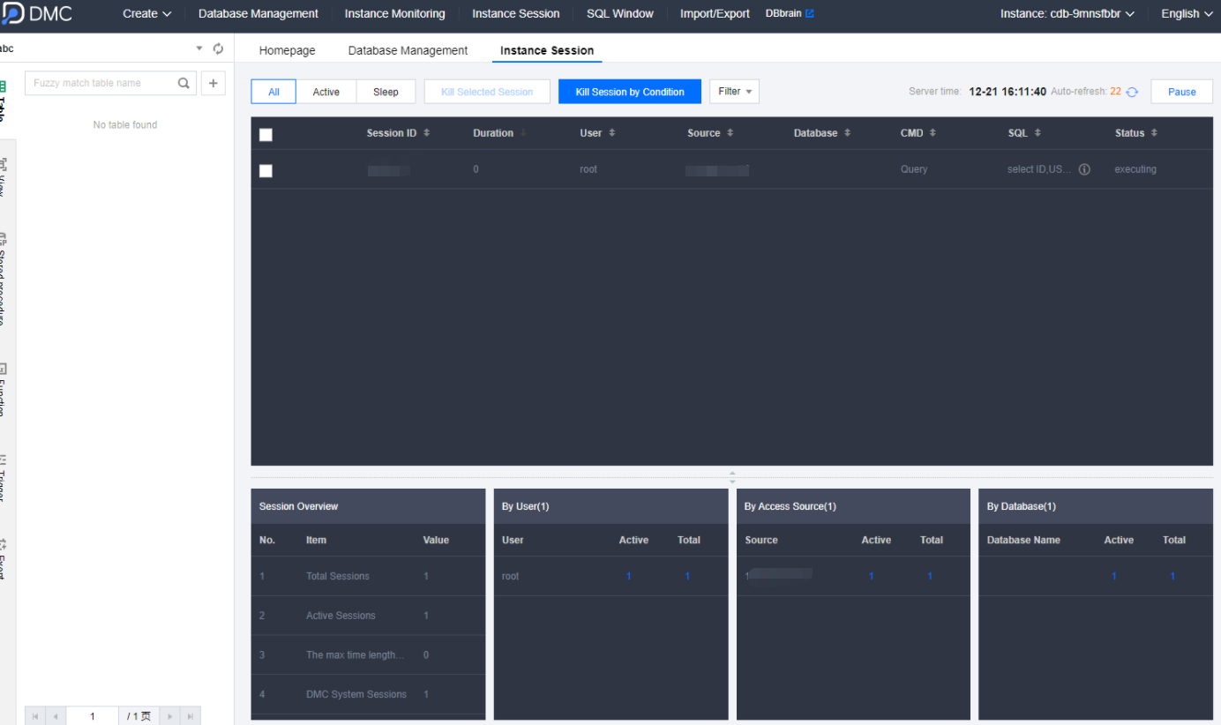
Task: Select the Sleep sessions filter
Action: (386, 92)
